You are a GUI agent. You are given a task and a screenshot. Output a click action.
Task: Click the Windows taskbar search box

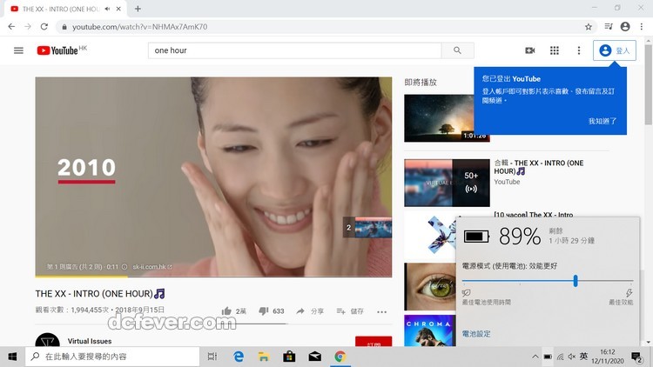[112, 357]
